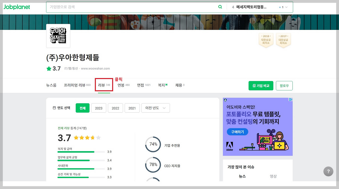The image size is (339, 189).
Task: Click the 업무와 삶의 균형 rating bar
Action: tap(81, 160)
